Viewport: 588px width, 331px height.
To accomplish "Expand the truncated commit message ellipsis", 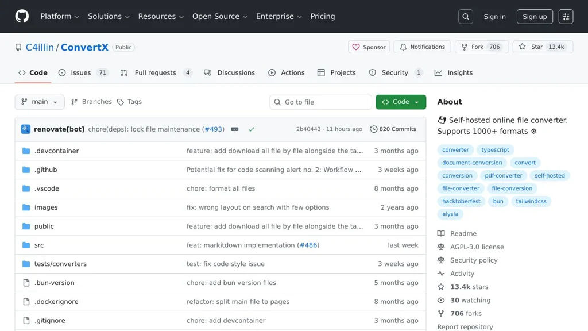I will tap(234, 129).
